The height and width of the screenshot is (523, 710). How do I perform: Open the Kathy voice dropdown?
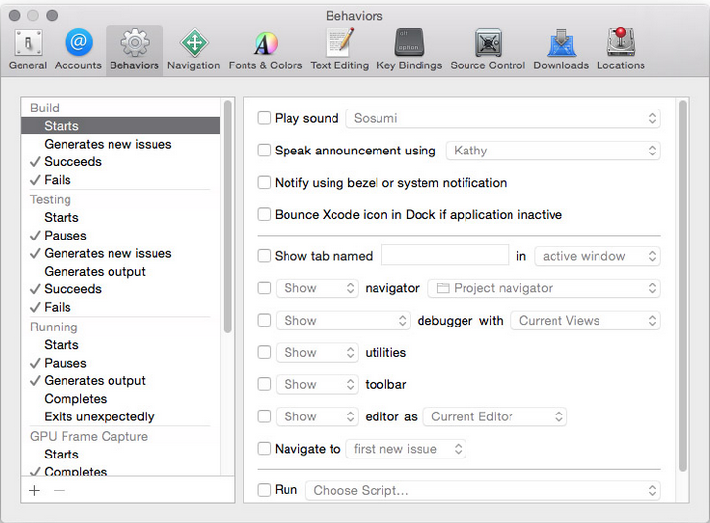pos(553,151)
